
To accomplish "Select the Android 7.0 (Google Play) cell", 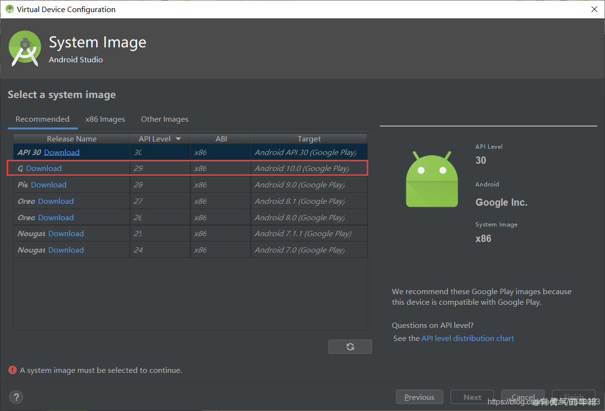I will [309, 250].
